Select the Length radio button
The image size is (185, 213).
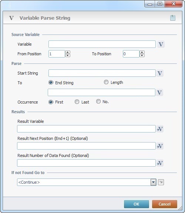(x=106, y=82)
